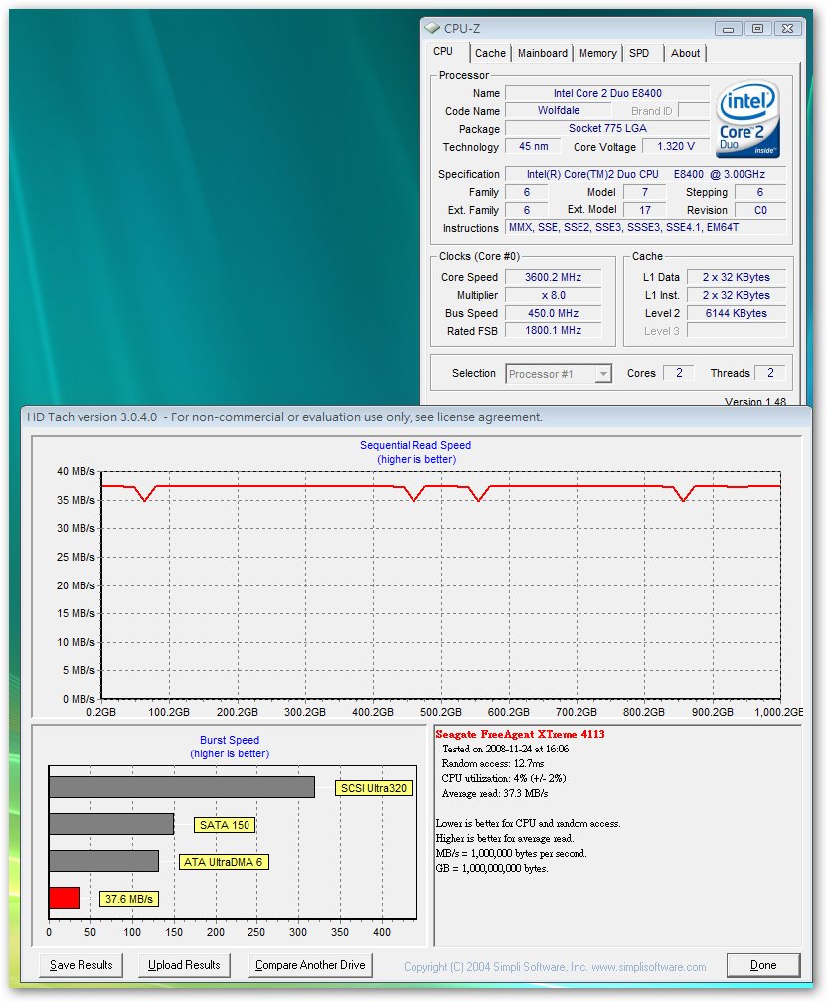Open the Cache tab in CPU-Z
Image resolution: width=827 pixels, height=1002 pixels.
pyautogui.click(x=490, y=53)
